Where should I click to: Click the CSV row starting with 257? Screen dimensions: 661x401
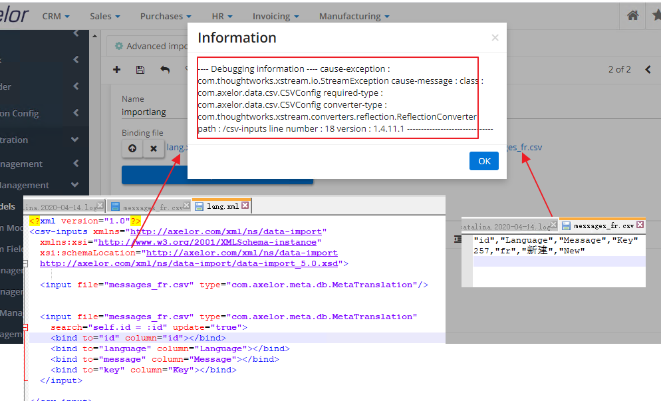pos(529,251)
